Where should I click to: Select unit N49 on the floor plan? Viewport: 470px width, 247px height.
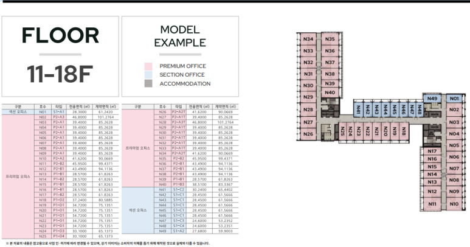point(432,99)
